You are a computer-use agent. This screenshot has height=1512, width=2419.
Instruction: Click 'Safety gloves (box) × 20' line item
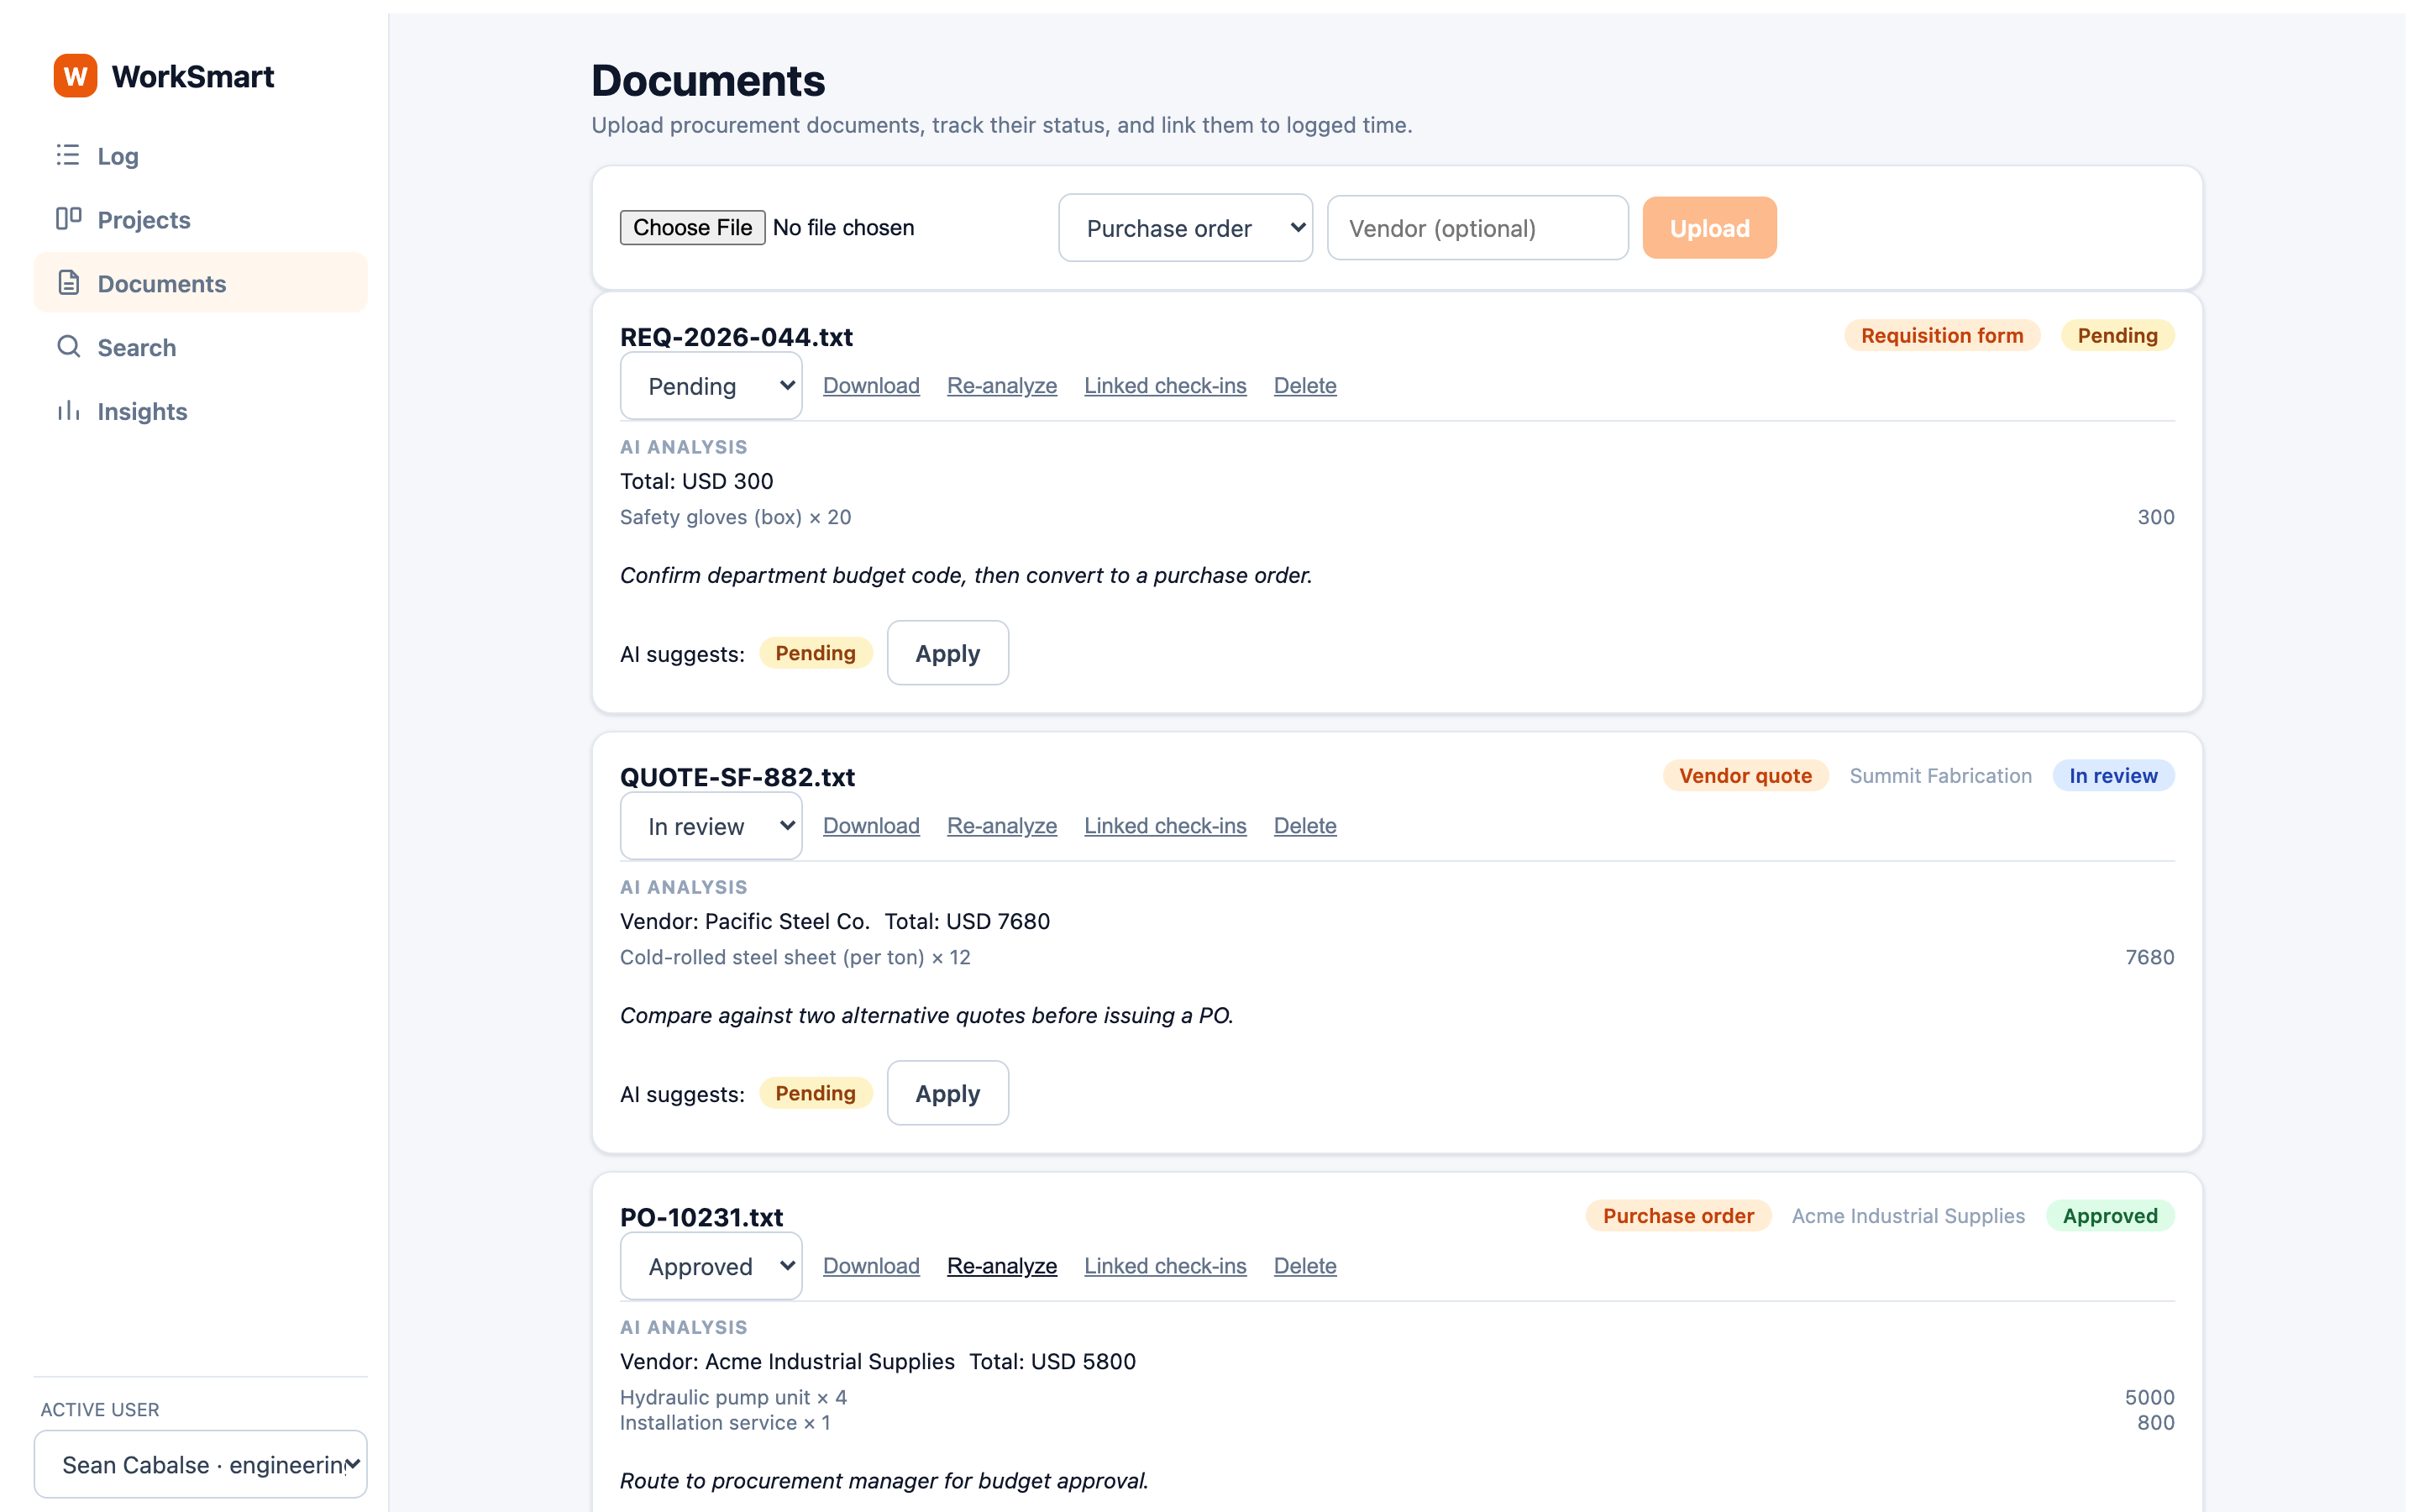(x=736, y=517)
